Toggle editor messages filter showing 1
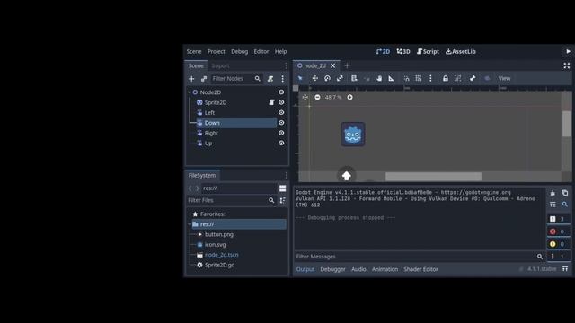Image resolution: width=575 pixels, height=323 pixels. [x=558, y=257]
